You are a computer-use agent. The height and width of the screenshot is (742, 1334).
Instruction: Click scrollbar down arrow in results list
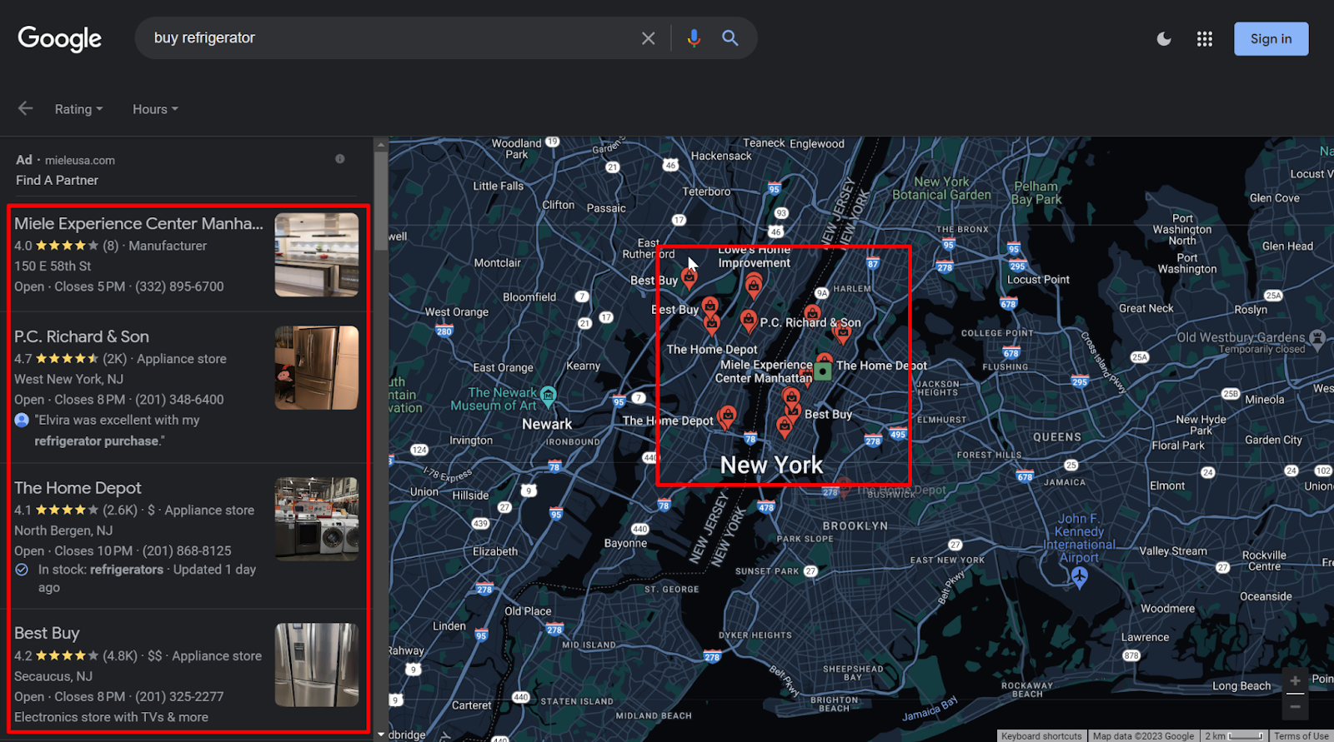(381, 735)
